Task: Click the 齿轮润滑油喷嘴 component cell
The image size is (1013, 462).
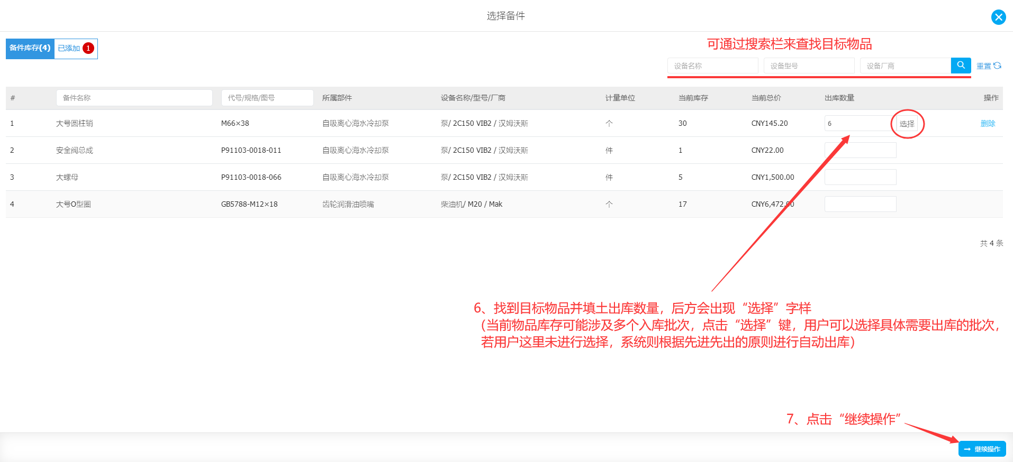Action: point(348,204)
